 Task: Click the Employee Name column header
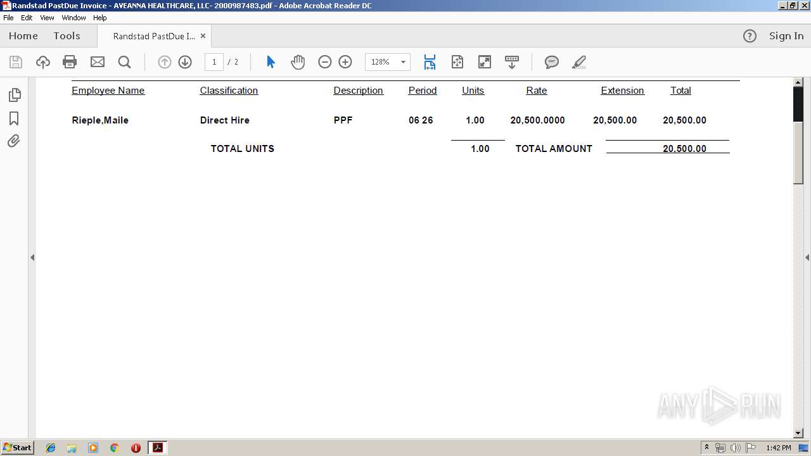[108, 91]
